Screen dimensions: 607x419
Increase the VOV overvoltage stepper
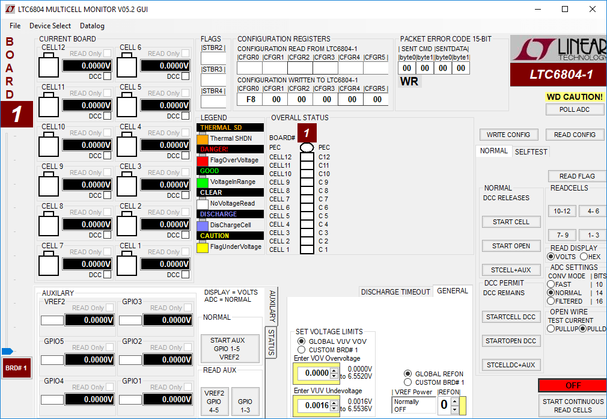tap(334, 370)
